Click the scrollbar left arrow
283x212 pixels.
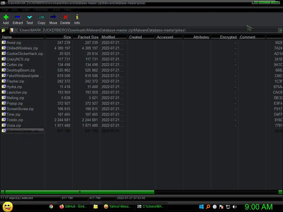point(2,192)
